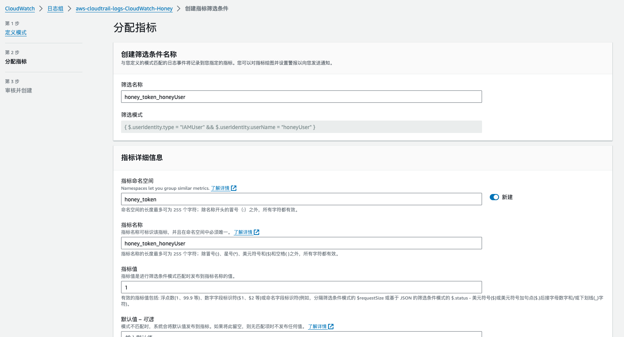This screenshot has height=337, width=624.
Task: Click the disabled 筛选模式 pattern field
Action: pyautogui.click(x=301, y=127)
